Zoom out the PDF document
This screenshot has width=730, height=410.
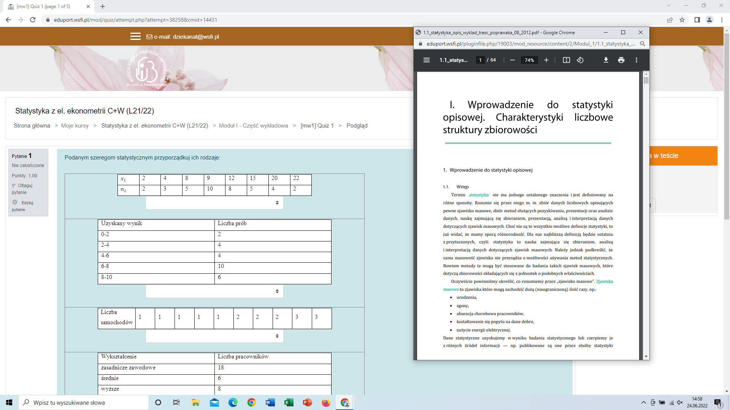coord(513,60)
